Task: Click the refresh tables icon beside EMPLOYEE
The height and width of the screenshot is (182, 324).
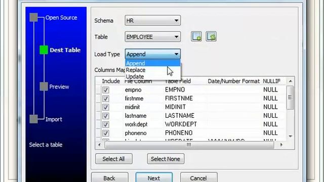Action: coord(211,37)
